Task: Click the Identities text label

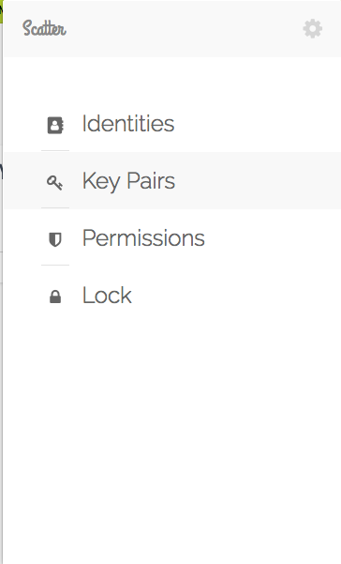Action: tap(128, 123)
